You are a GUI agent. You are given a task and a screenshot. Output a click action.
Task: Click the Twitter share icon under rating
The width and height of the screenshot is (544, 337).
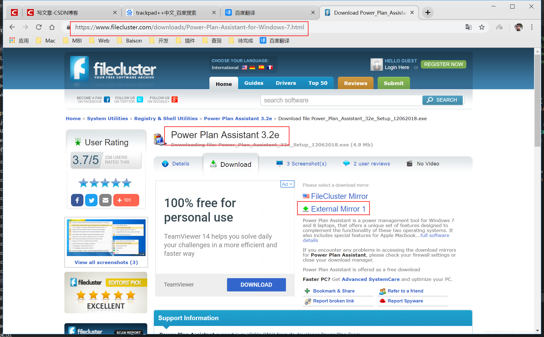coord(91,200)
